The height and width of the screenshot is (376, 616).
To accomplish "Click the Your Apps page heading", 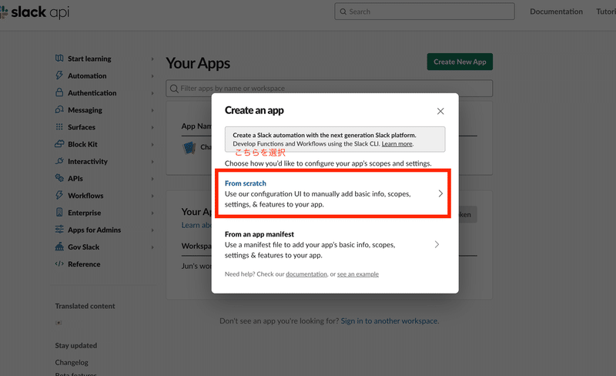I will coord(198,63).
